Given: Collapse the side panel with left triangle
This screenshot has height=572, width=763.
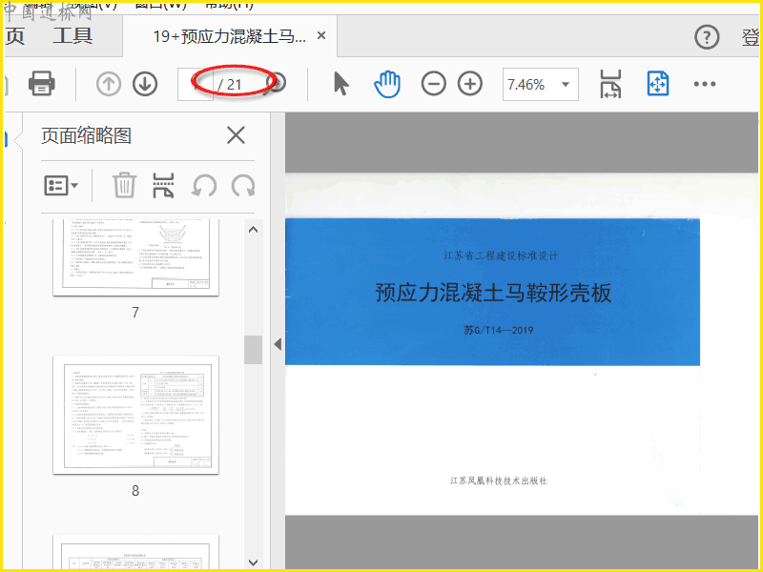Looking at the screenshot, I should 278,344.
